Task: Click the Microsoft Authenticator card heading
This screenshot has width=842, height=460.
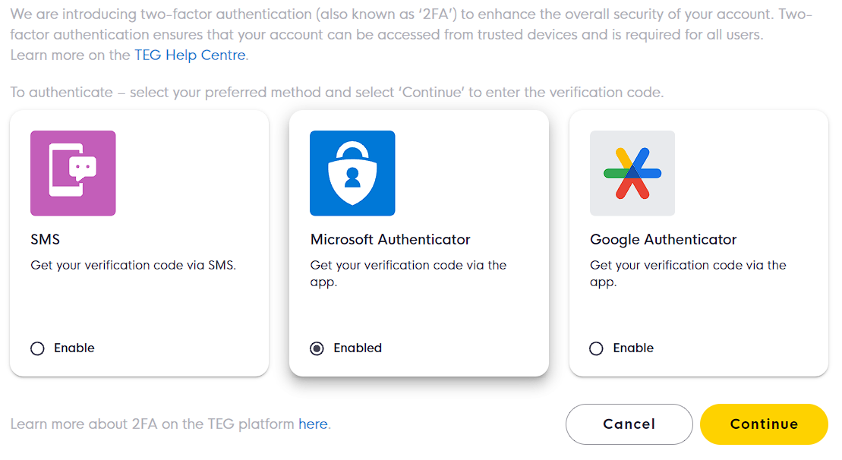Action: [x=390, y=239]
